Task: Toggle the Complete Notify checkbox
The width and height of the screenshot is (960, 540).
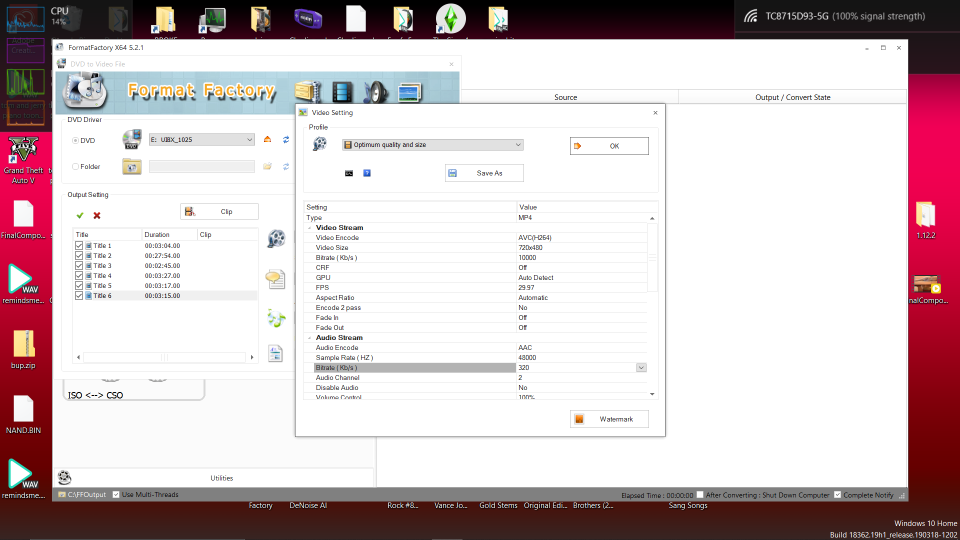Action: click(837, 494)
